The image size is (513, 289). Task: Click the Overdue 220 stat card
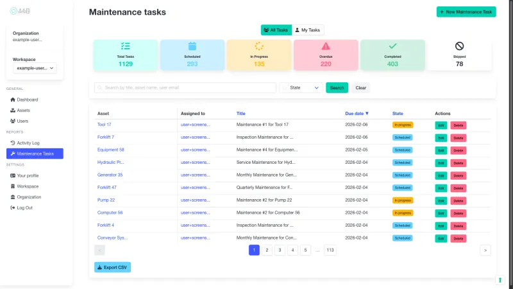pos(326,55)
